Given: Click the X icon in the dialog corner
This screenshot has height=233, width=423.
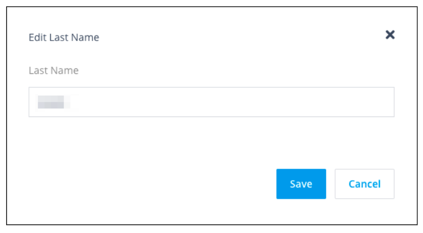Looking at the screenshot, I should (x=390, y=35).
